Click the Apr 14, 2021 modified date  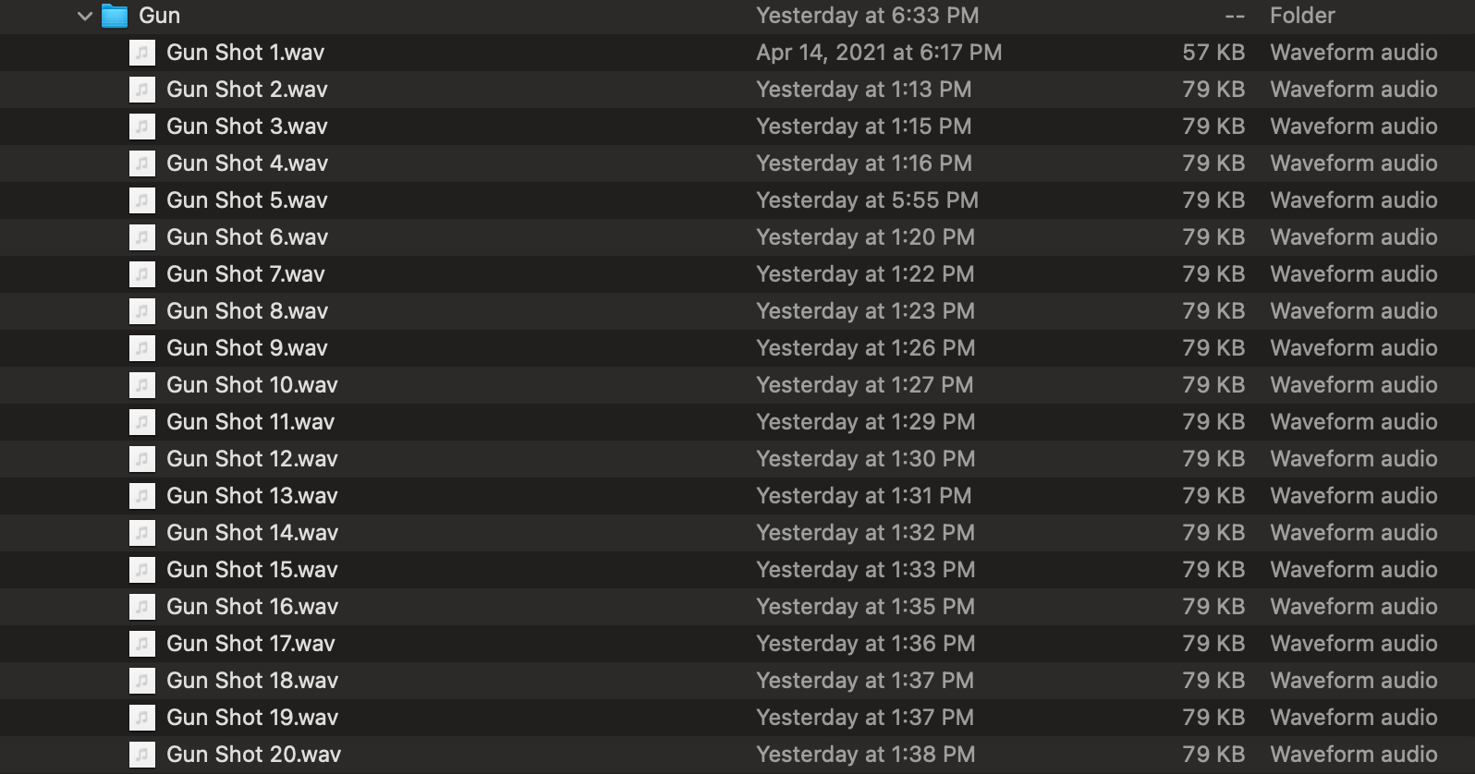point(878,53)
